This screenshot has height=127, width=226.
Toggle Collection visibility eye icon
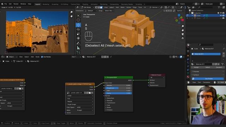click(x=221, y=13)
